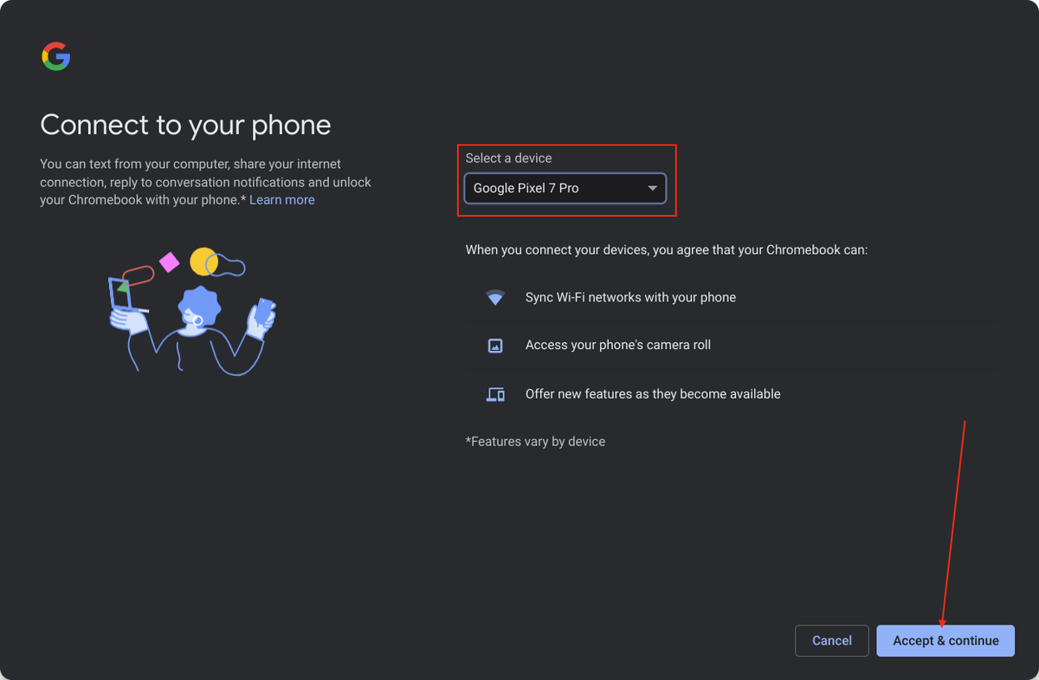Click the Sync Wi-Fi networks row
The height and width of the screenshot is (680, 1039).
pos(630,297)
